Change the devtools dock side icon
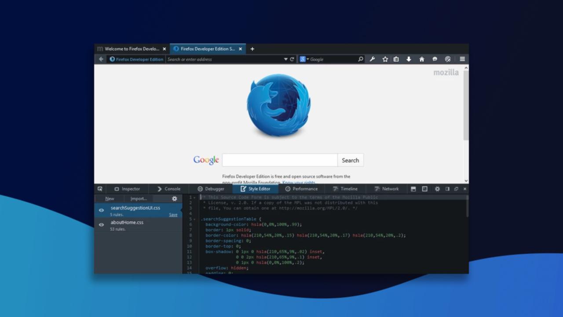 (447, 188)
